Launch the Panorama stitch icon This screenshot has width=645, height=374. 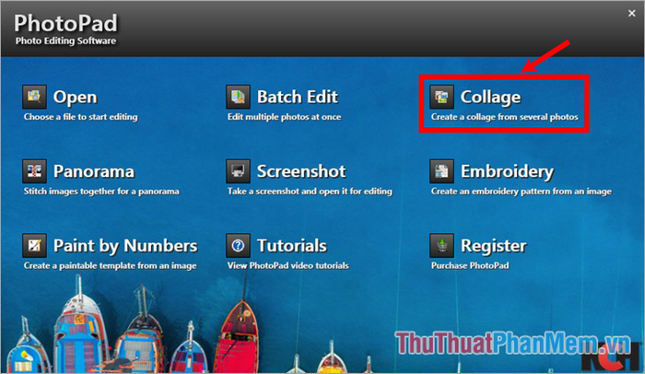(34, 171)
